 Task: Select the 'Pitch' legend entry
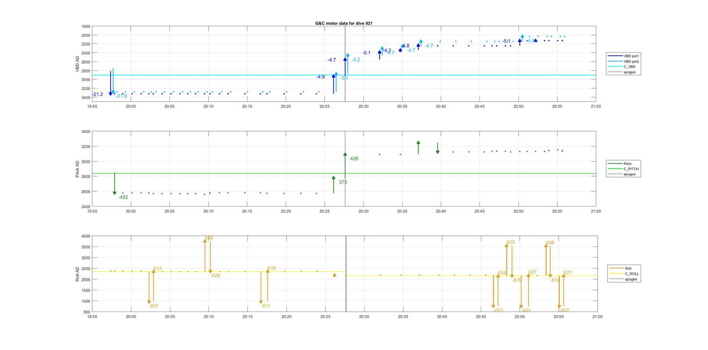pos(628,164)
